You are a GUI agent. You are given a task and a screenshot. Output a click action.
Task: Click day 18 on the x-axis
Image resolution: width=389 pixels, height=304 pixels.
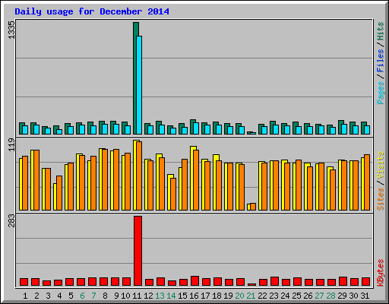tap(217, 296)
